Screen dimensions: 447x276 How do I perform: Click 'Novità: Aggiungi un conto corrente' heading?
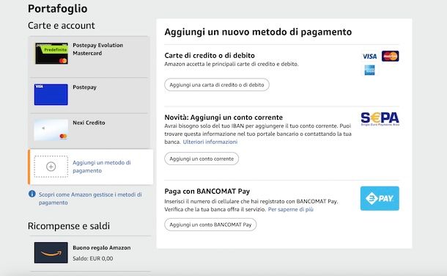pyautogui.click(x=223, y=117)
